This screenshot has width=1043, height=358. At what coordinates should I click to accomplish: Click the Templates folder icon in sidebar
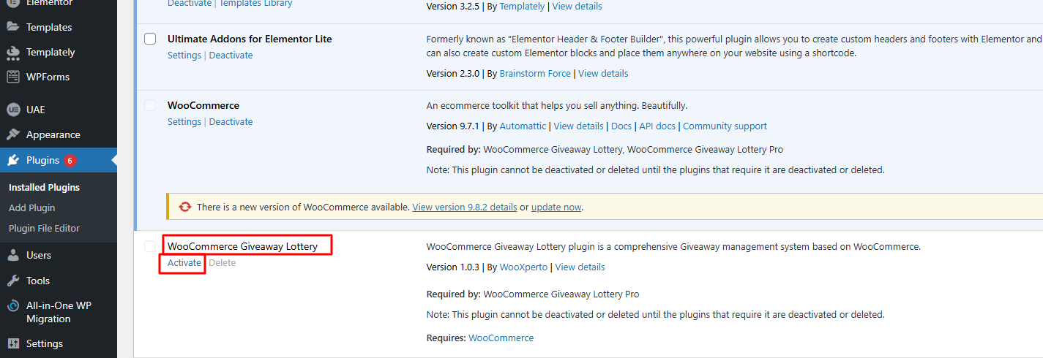pos(12,27)
